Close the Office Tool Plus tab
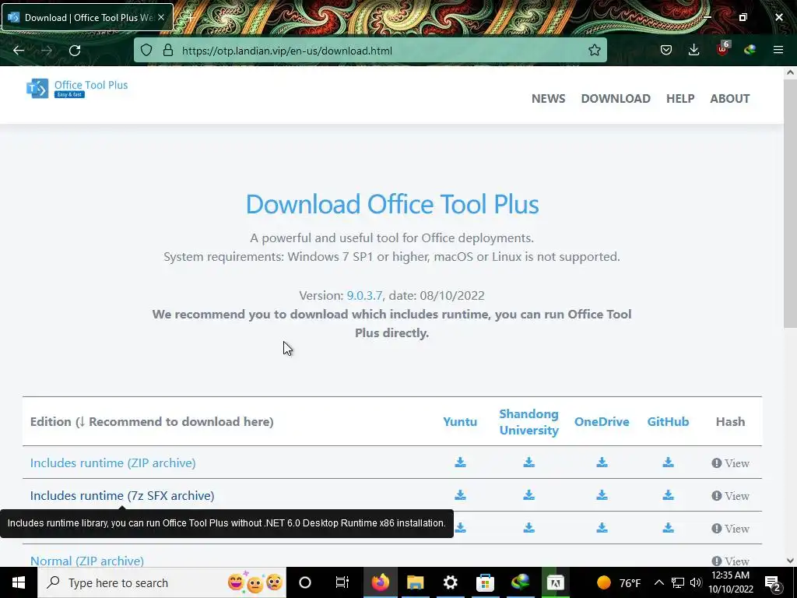 [161, 17]
